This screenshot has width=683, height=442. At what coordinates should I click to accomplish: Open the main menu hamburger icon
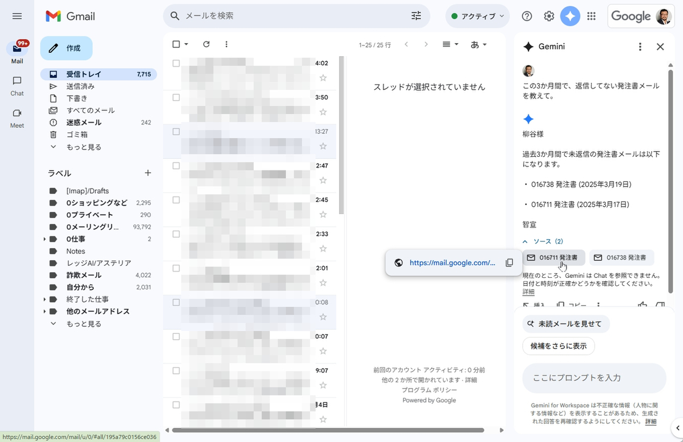pos(17,16)
